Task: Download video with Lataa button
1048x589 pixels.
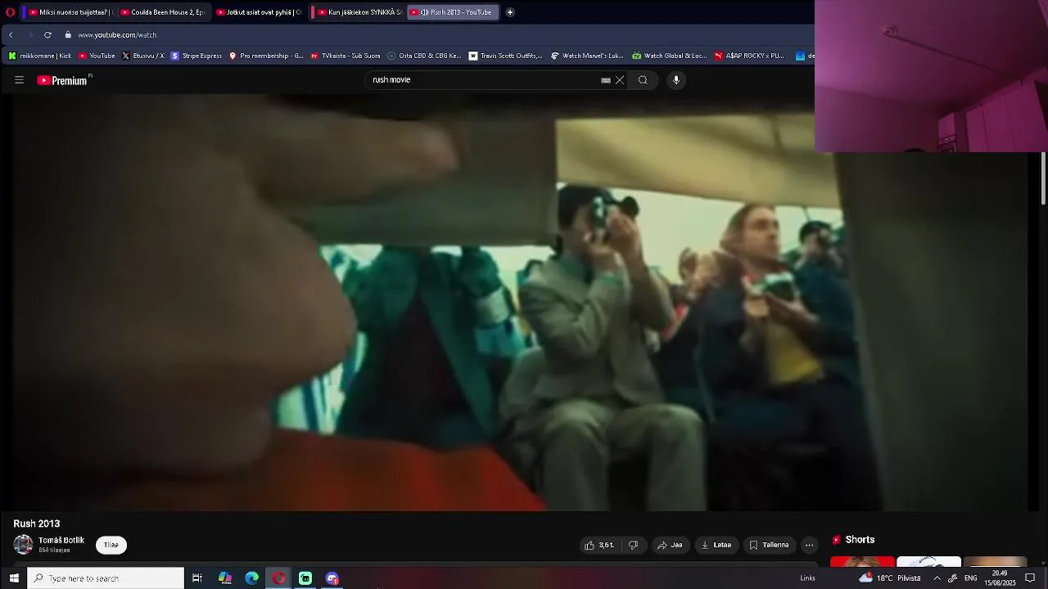Action: tap(716, 545)
